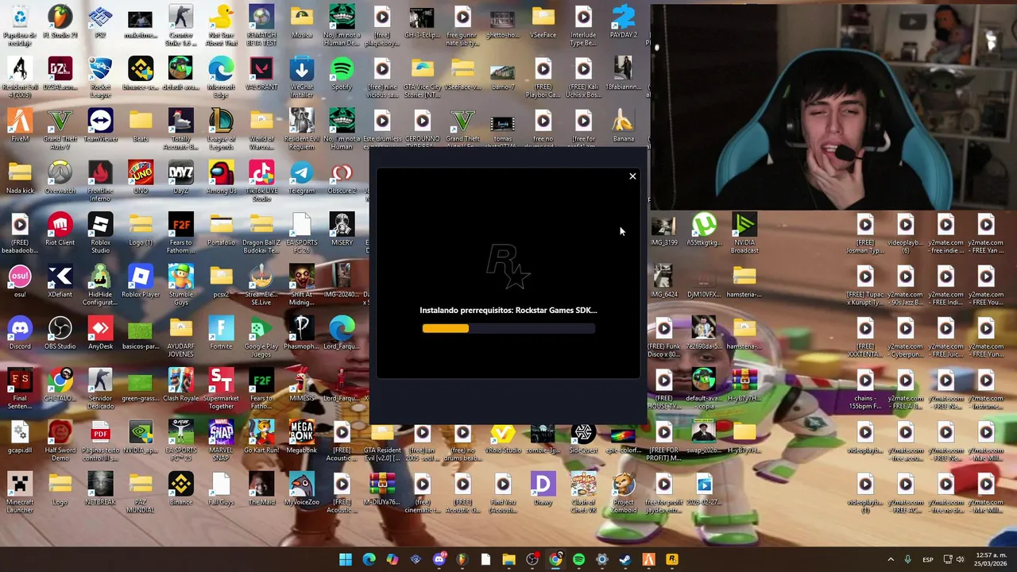Select the Megabonk desktop shortcut
This screenshot has width=1017, height=572.
[302, 437]
